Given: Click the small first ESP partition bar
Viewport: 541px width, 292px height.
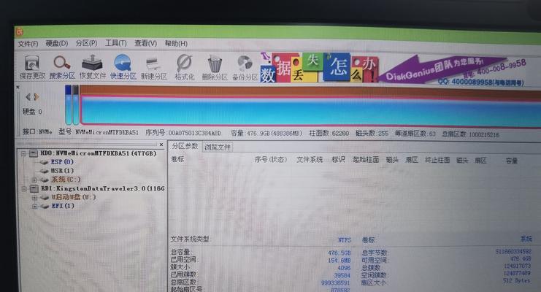Looking at the screenshot, I should click(x=69, y=105).
